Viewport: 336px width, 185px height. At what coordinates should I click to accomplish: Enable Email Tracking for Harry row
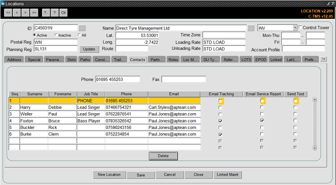point(220,108)
